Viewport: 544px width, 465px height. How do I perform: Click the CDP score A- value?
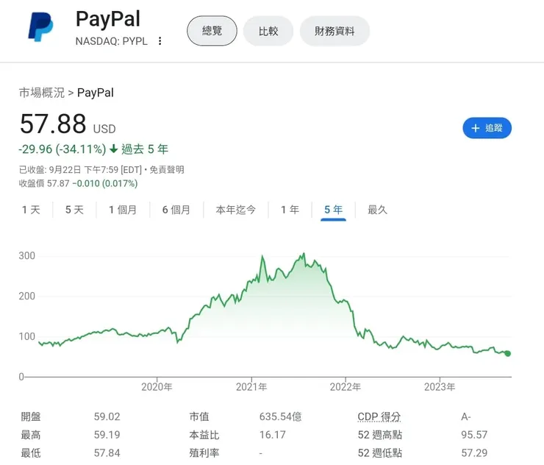coord(465,416)
